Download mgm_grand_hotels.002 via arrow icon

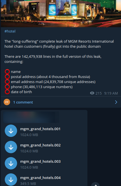click(x=11, y=147)
